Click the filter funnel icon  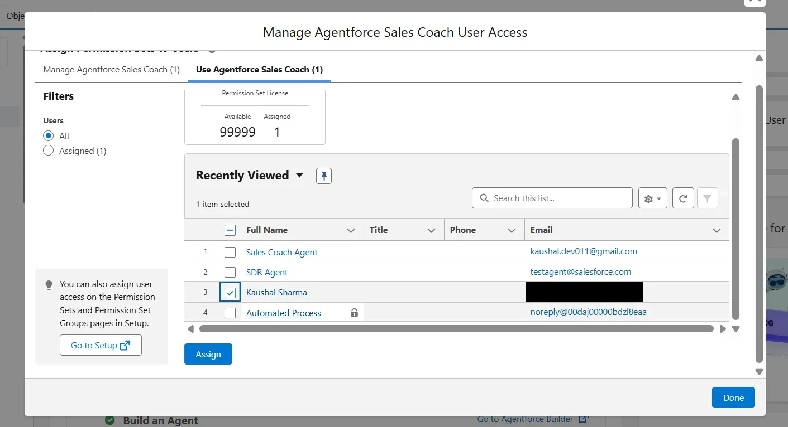point(707,198)
